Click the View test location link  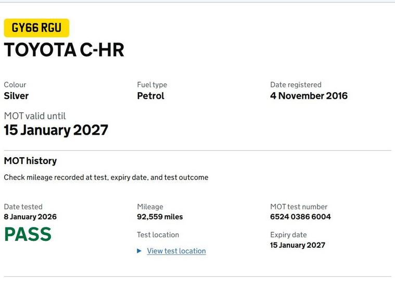tap(176, 251)
